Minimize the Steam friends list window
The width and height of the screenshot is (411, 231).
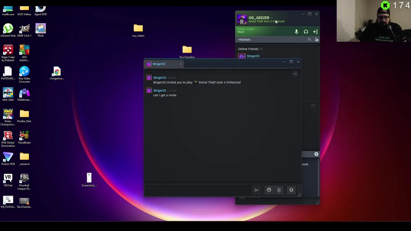[x=302, y=14]
